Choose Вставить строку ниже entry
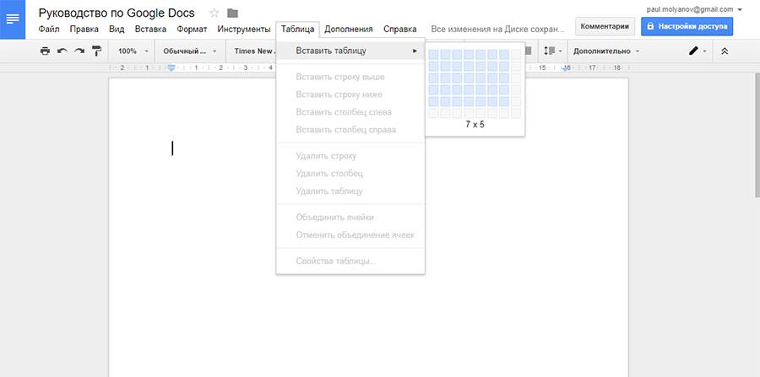Image resolution: width=760 pixels, height=377 pixels. [x=350, y=94]
